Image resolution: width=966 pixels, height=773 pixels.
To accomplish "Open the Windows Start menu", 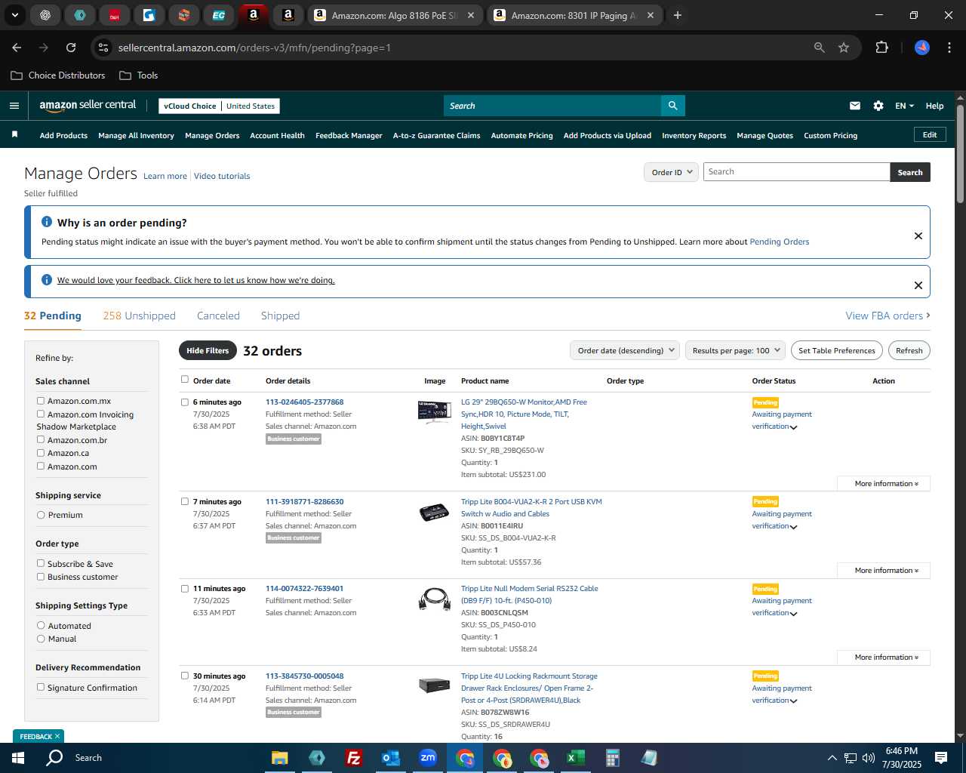I will click(18, 757).
